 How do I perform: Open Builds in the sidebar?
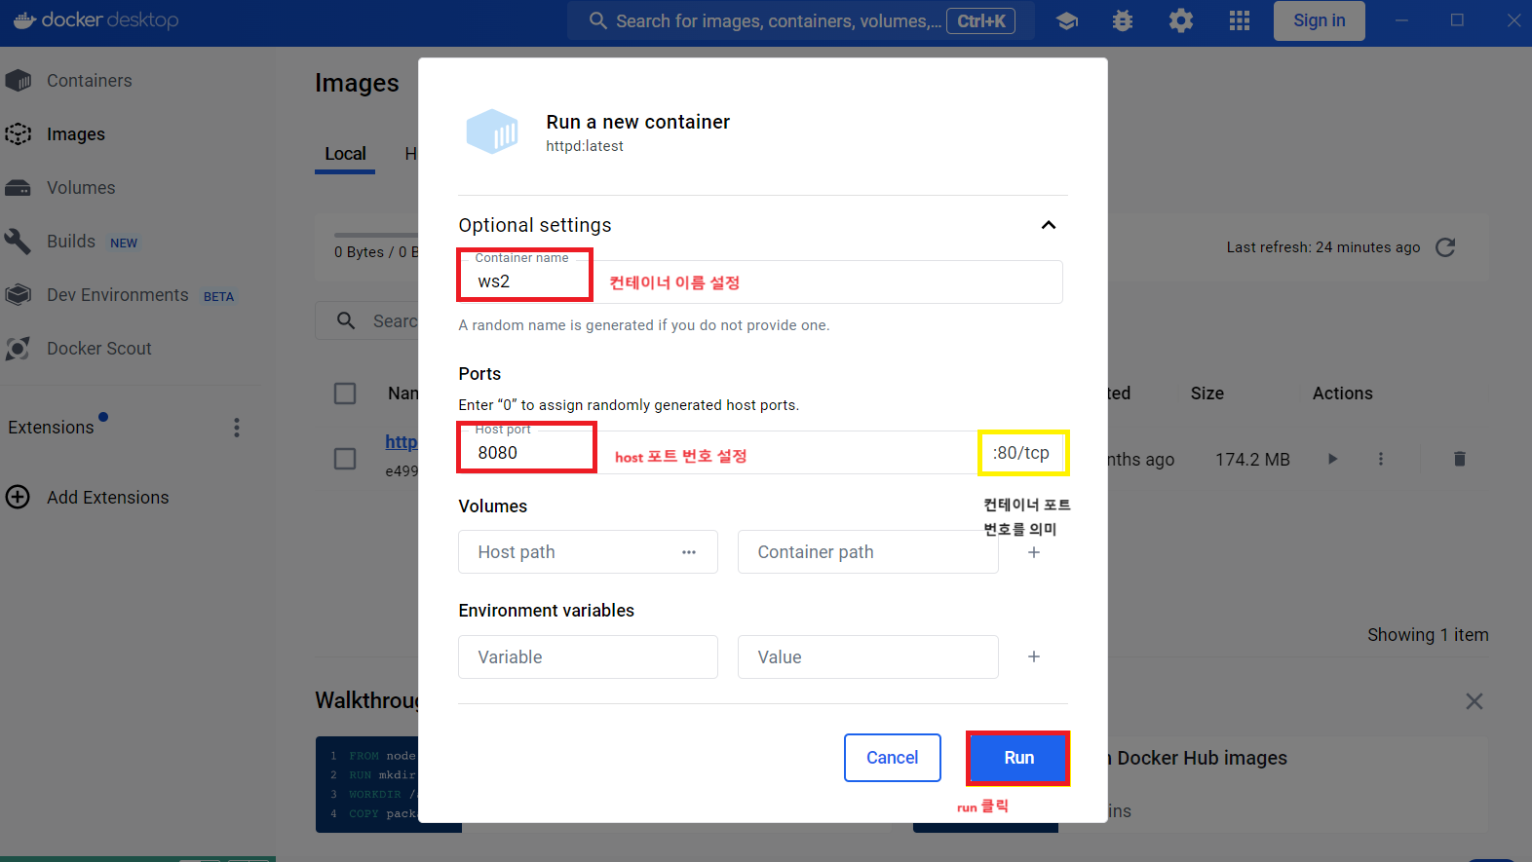coord(71,242)
